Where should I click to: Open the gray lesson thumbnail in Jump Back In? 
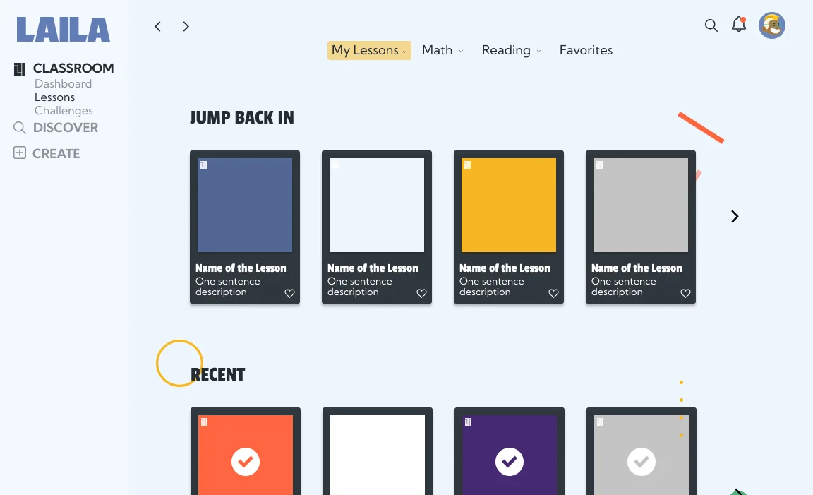pyautogui.click(x=641, y=205)
